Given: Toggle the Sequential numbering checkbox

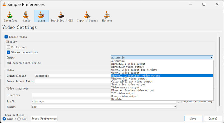Looking at the screenshot, I should point(180,102).
